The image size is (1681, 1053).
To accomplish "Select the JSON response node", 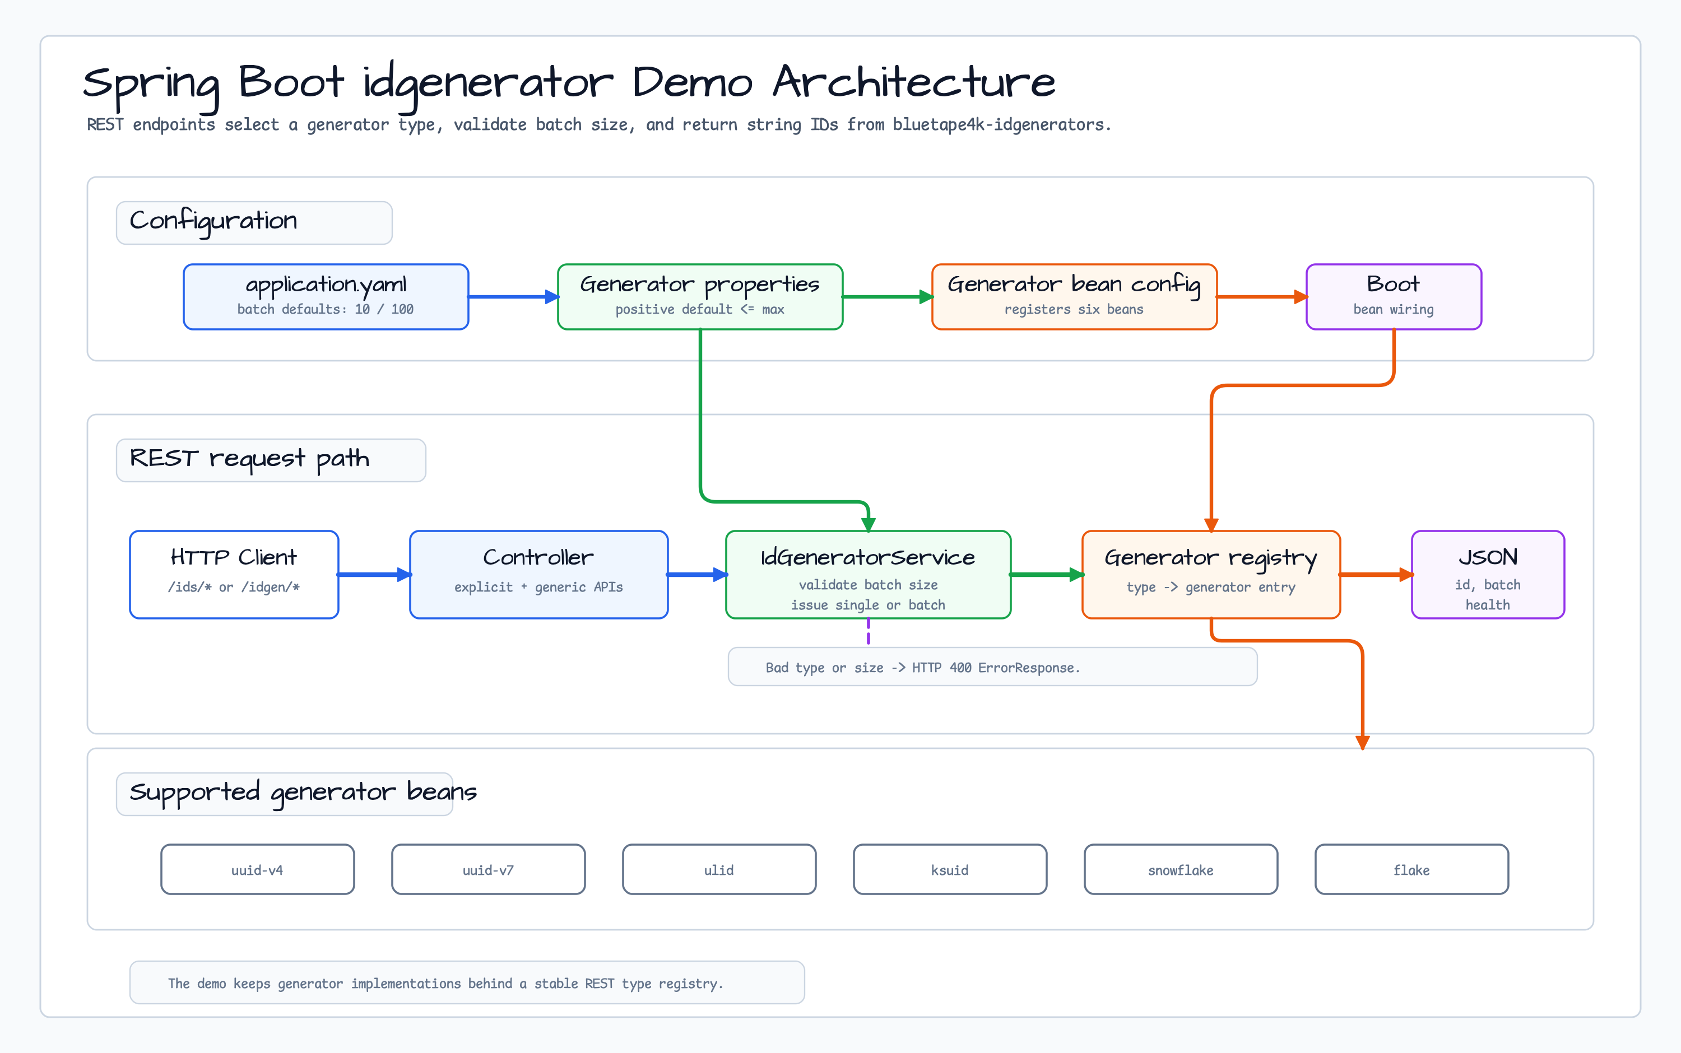I will tap(1488, 575).
